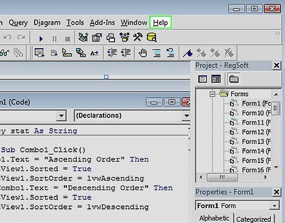This screenshot has width=285, height=223.
Task: Click the Toggle Breakpoint hand icon
Action: pyautogui.click(x=143, y=53)
